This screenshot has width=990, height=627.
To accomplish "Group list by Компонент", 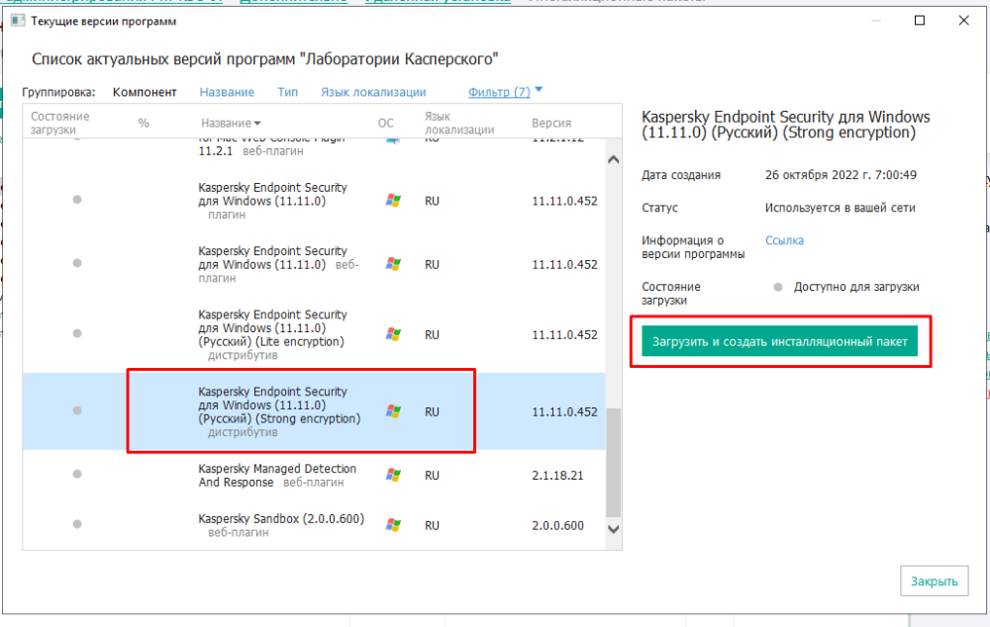I will [x=145, y=92].
